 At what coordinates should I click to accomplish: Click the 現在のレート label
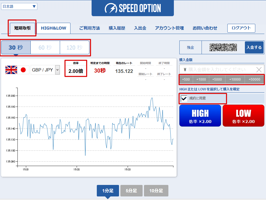point(124,63)
